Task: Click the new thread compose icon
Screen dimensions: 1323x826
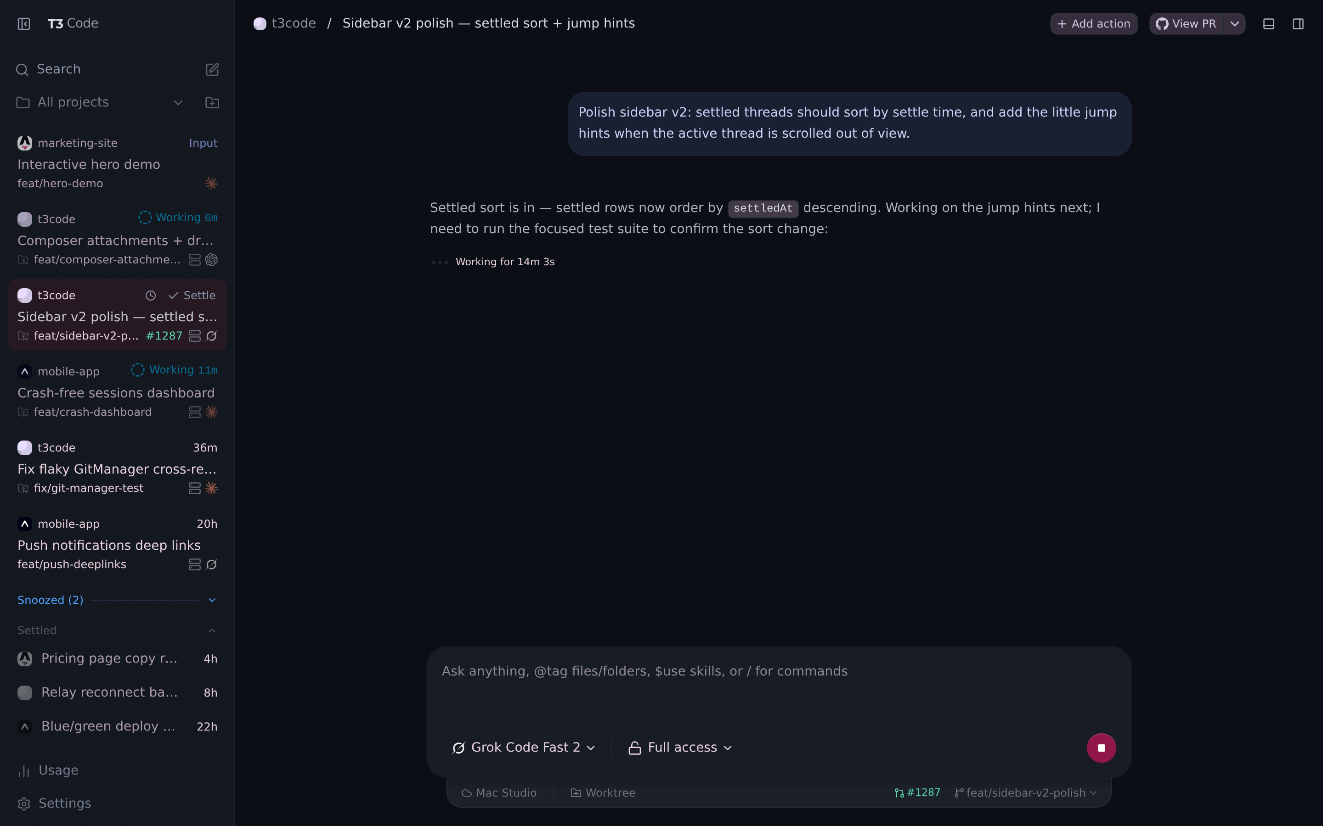Action: coord(212,69)
